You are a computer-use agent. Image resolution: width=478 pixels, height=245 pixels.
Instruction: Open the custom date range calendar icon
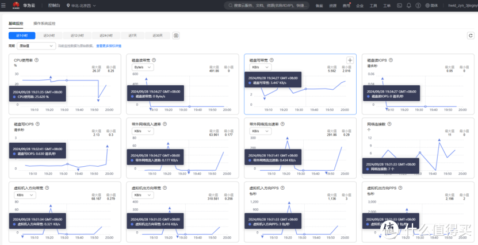point(176,35)
